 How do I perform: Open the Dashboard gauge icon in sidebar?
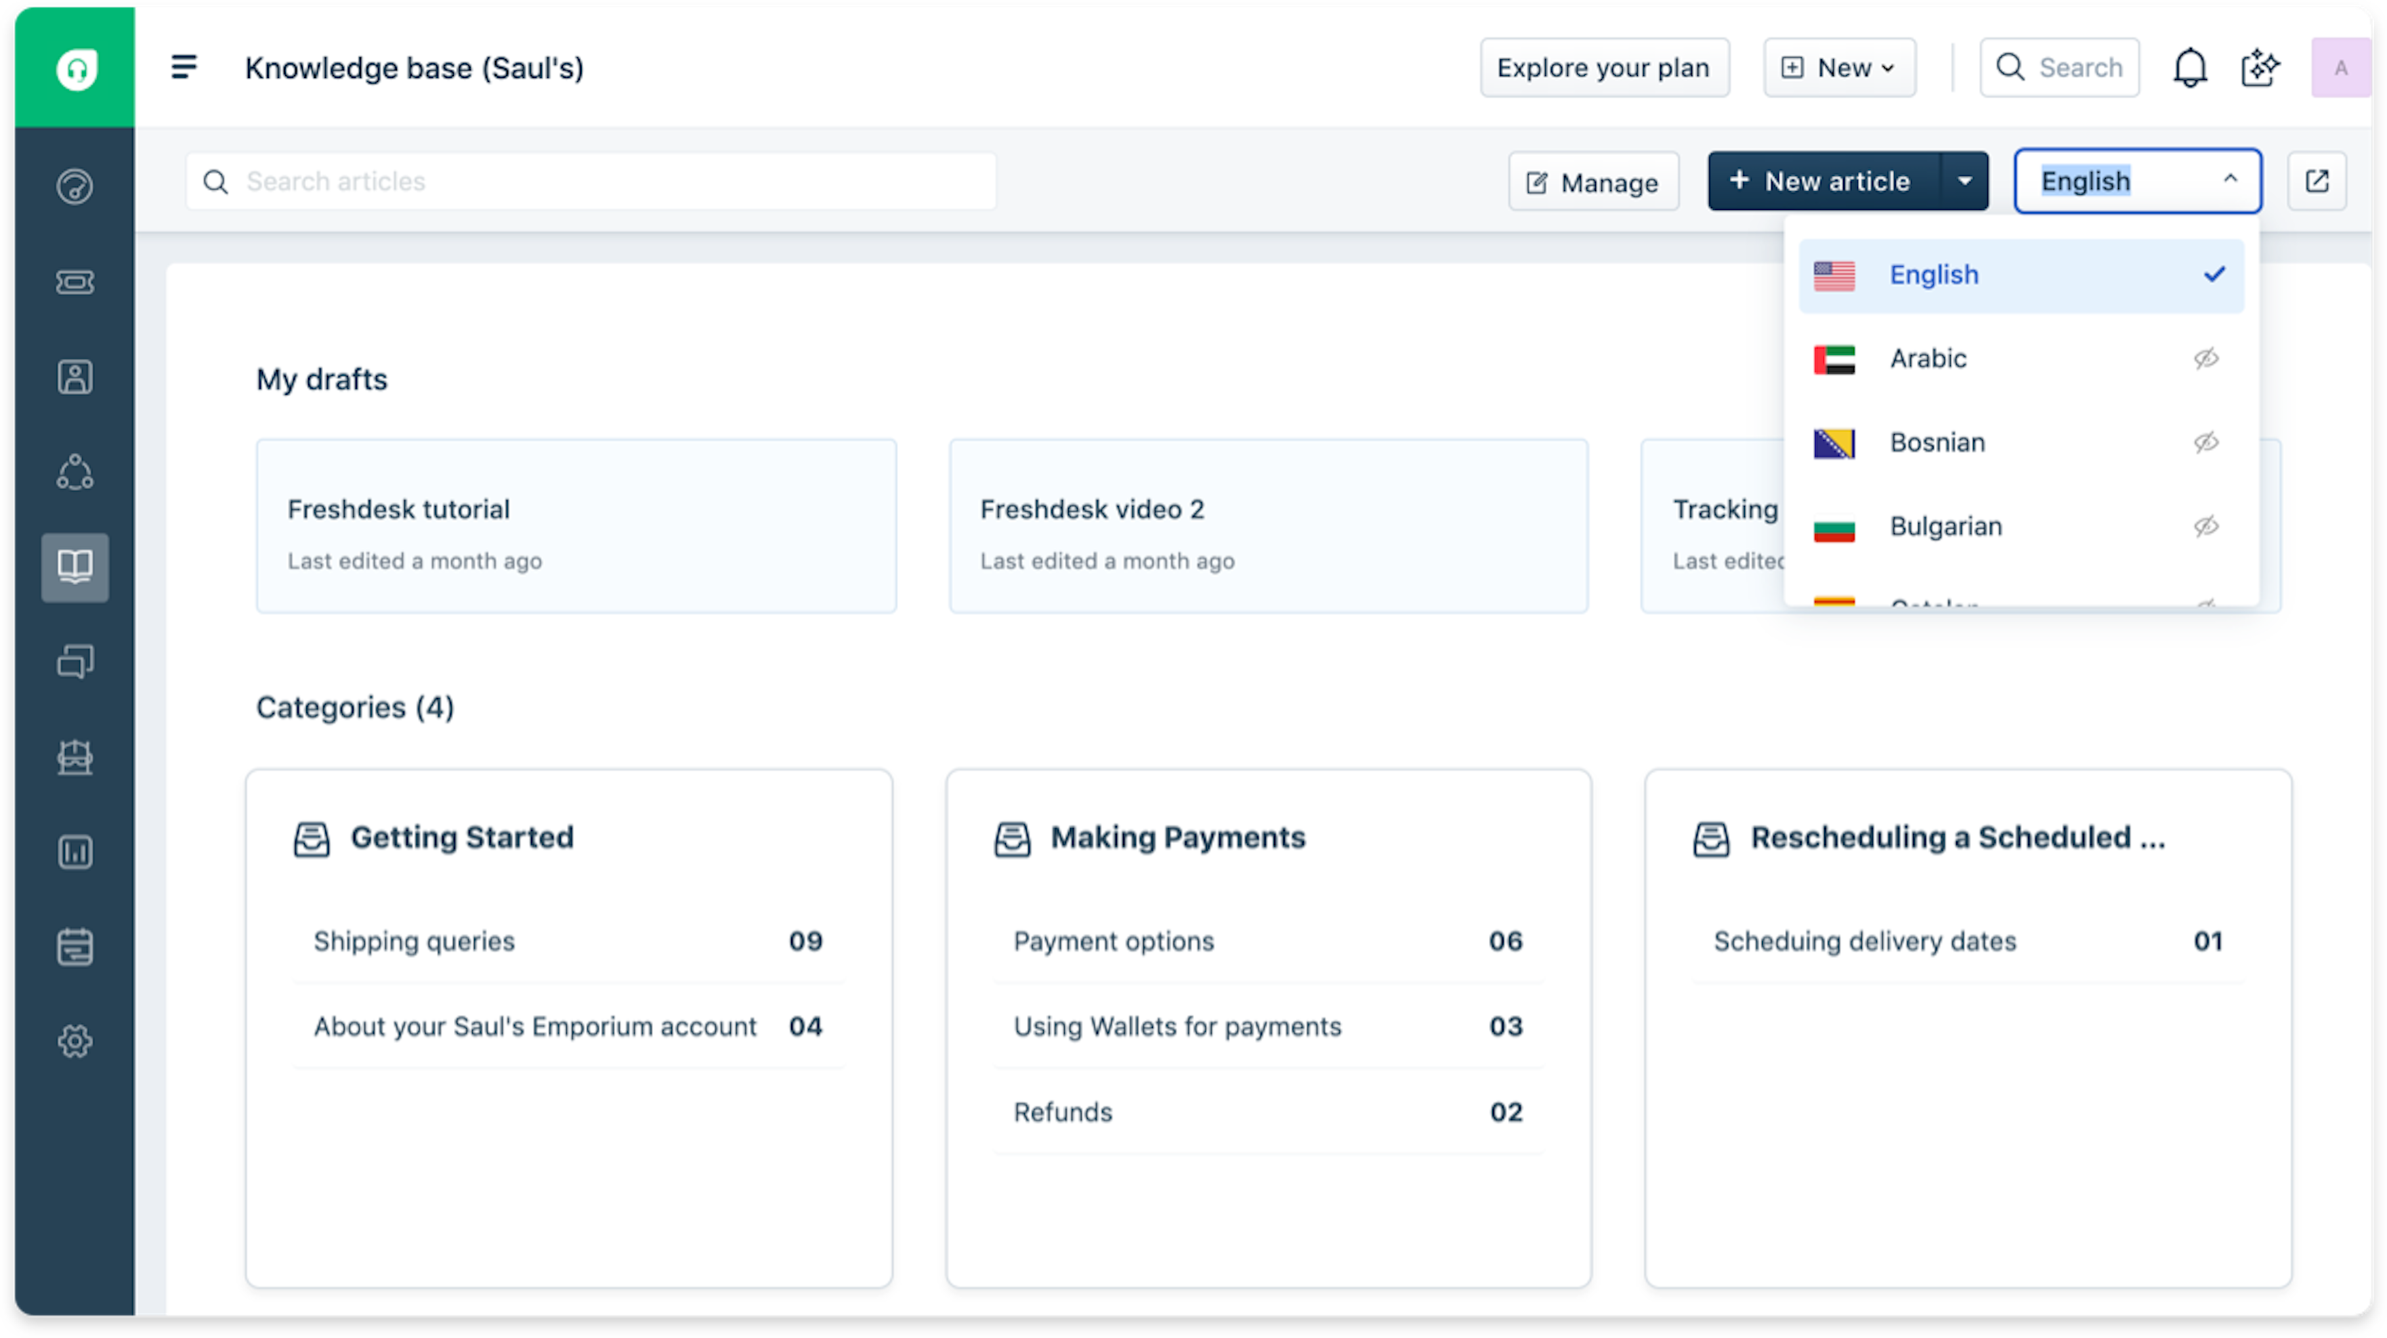pos(74,186)
